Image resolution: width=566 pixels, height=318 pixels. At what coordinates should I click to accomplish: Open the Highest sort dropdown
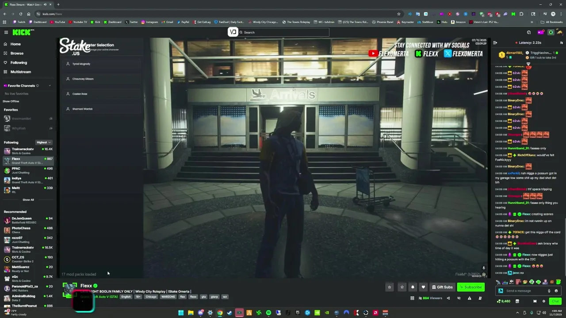(44, 142)
